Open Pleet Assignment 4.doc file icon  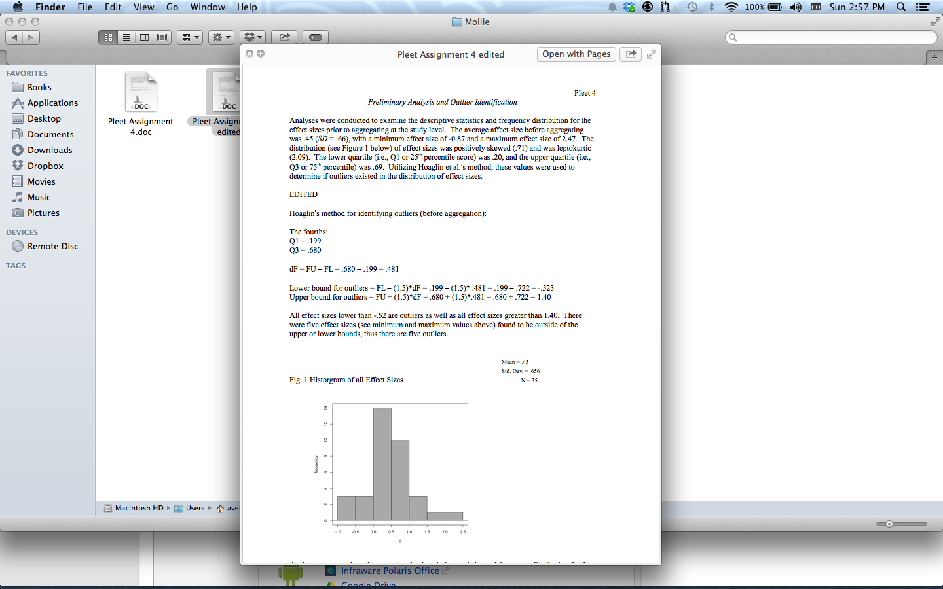tap(141, 92)
